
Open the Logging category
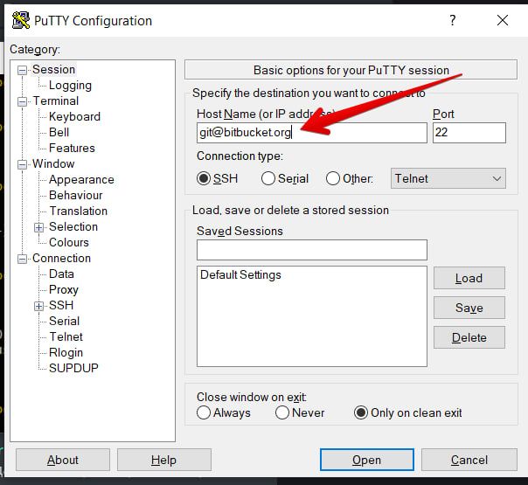(x=70, y=85)
